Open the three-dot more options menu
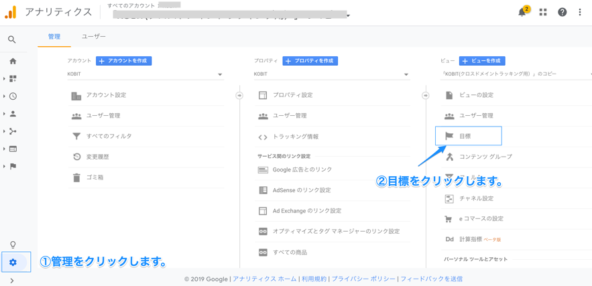This screenshot has width=592, height=286. [x=580, y=12]
